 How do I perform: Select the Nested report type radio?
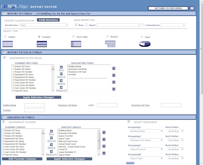tap(108, 37)
